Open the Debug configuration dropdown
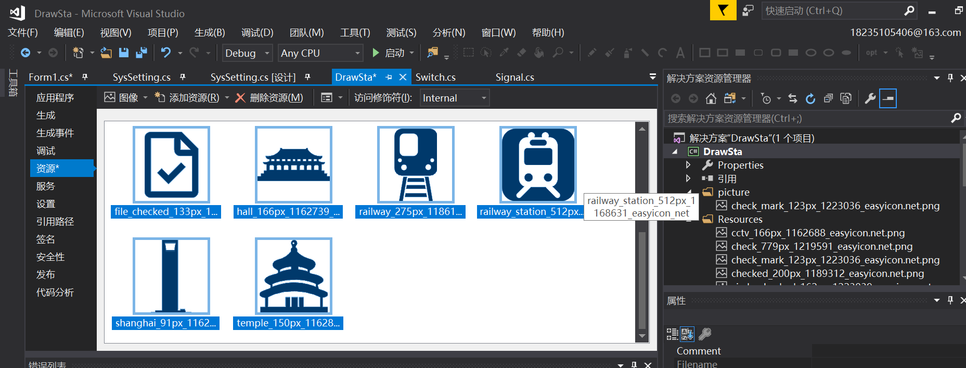Image resolution: width=966 pixels, height=368 pixels. pyautogui.click(x=267, y=53)
